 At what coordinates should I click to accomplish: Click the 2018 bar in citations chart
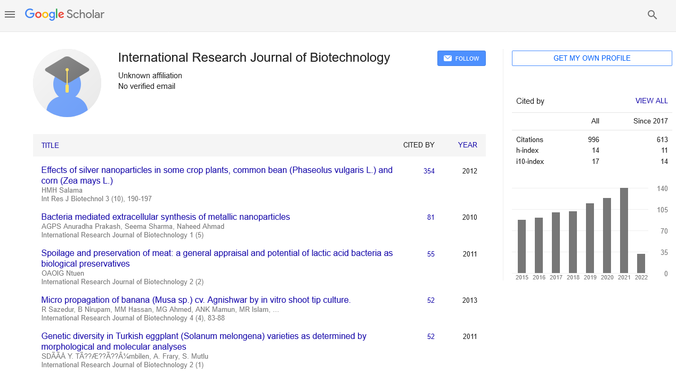tap(573, 242)
